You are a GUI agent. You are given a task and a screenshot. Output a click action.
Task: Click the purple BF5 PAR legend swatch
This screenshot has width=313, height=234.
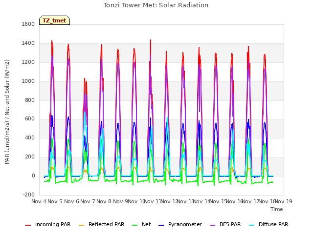coord(213,225)
